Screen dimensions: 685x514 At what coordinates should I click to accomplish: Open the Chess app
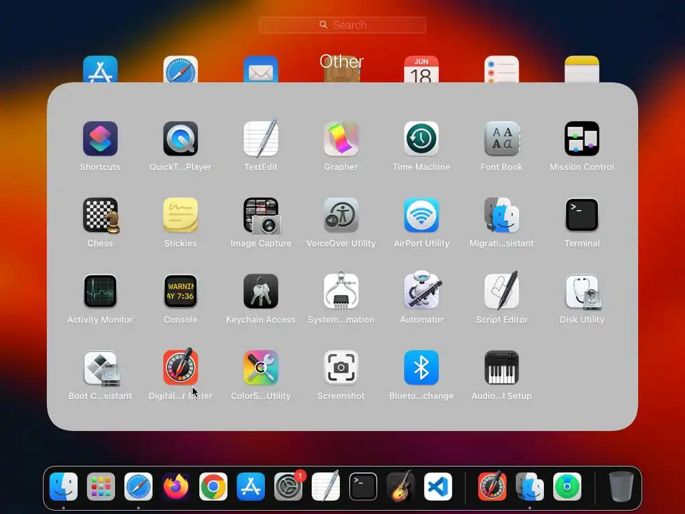(x=100, y=215)
